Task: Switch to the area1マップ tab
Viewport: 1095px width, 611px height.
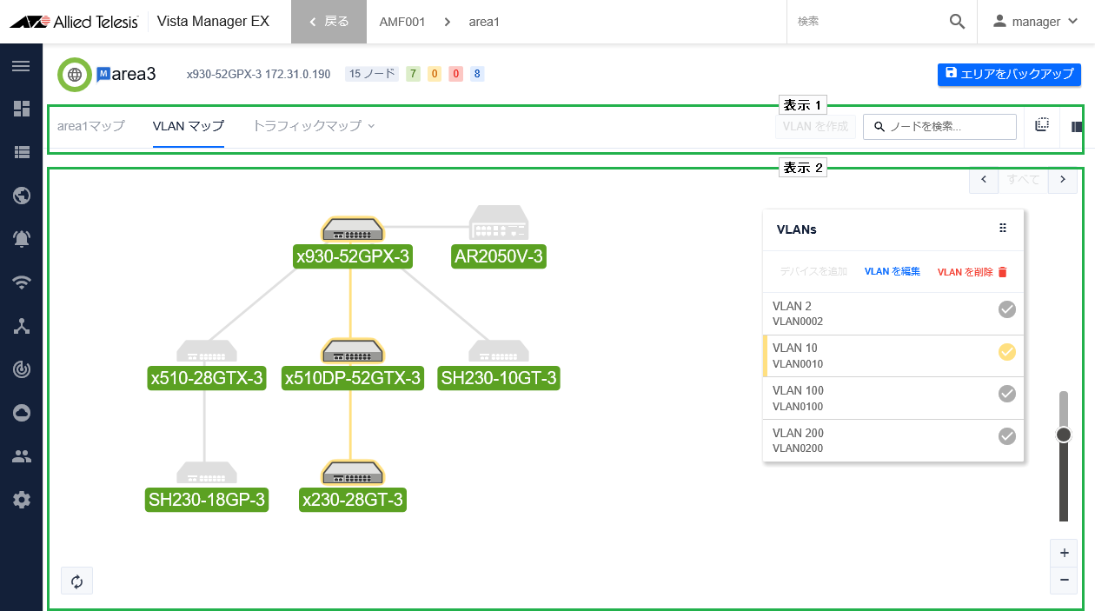Action: point(91,126)
